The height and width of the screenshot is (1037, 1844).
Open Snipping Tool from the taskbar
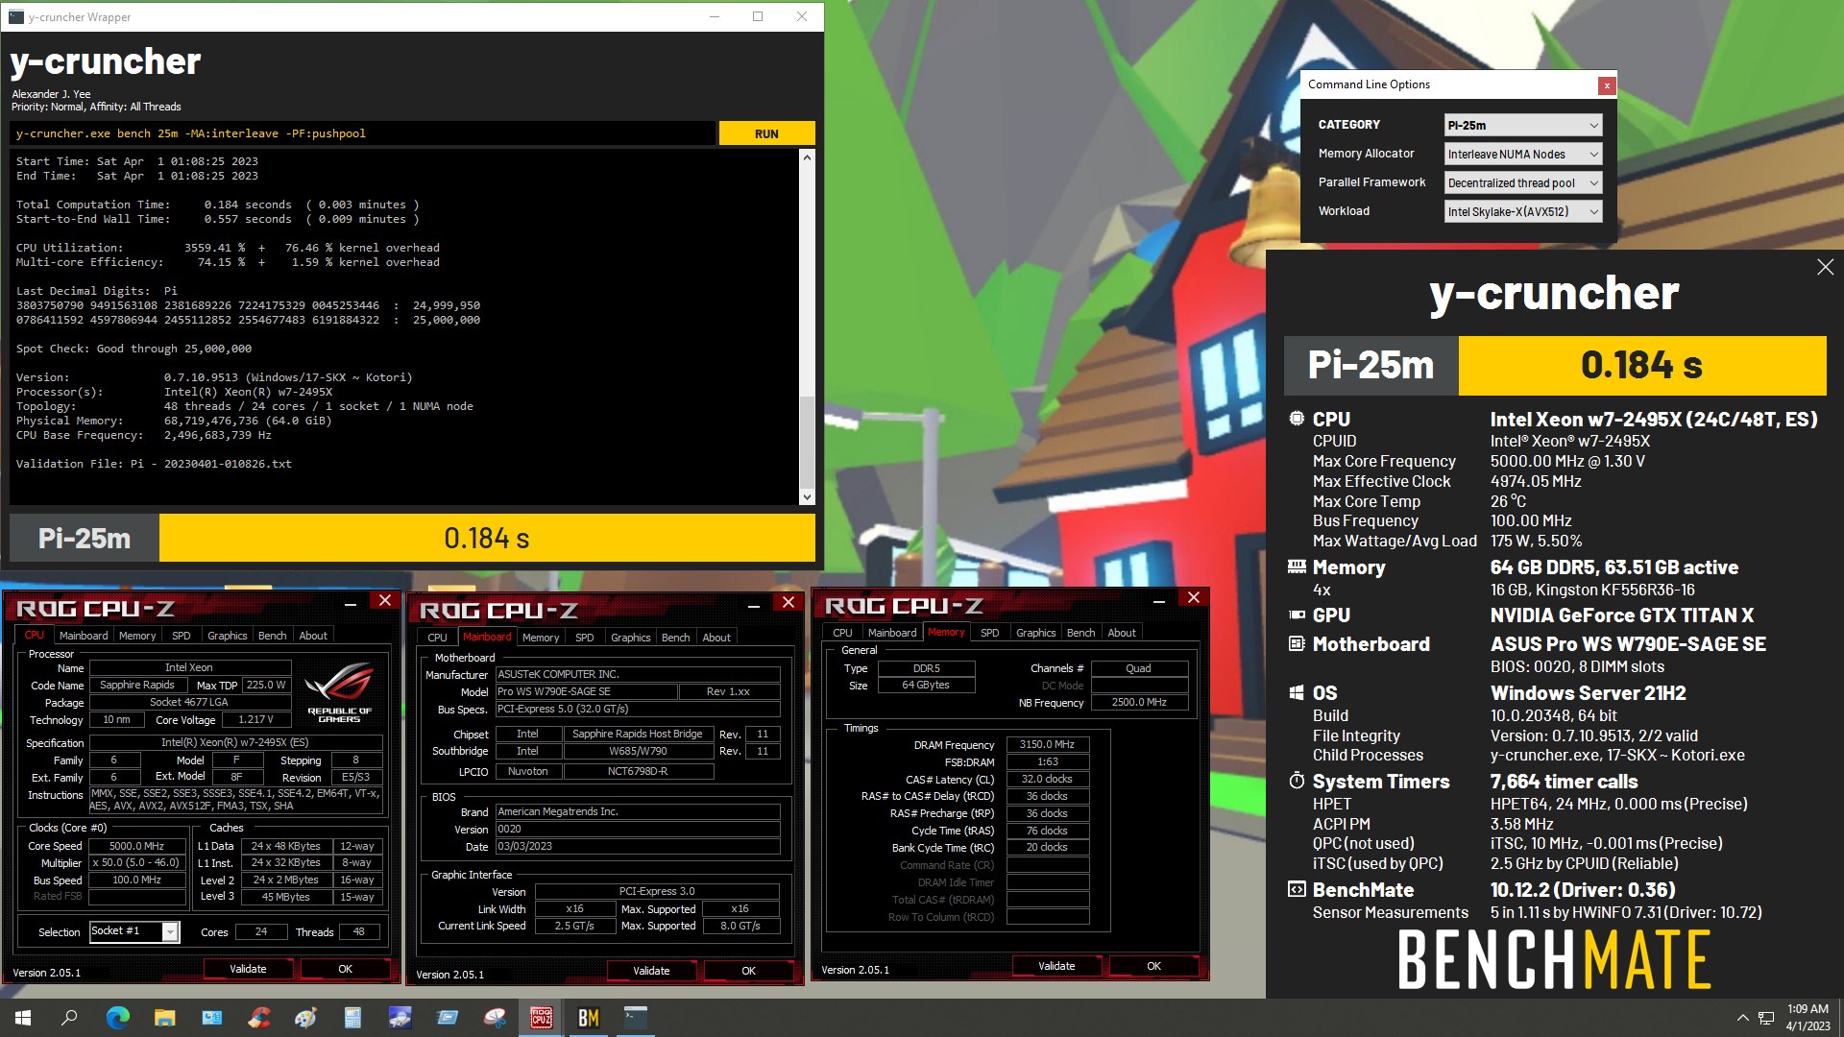pyautogui.click(x=495, y=1018)
